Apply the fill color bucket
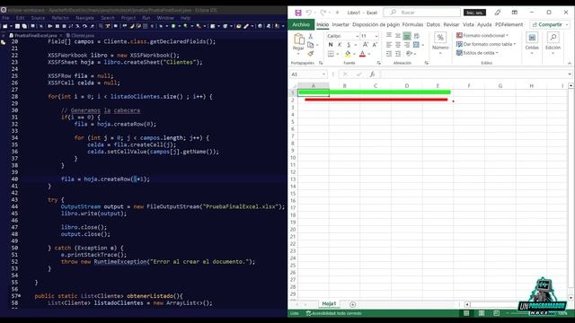Screen dimensions: 575x323 [x=348, y=54]
